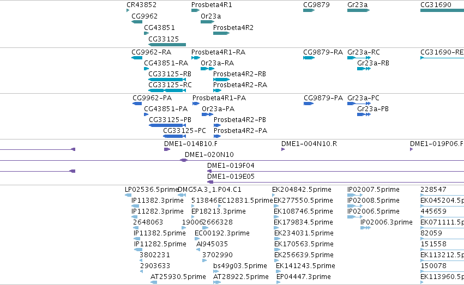Screen dimensions: 464x285
Task: Select the EST labeled 3702990
Action: (218, 255)
